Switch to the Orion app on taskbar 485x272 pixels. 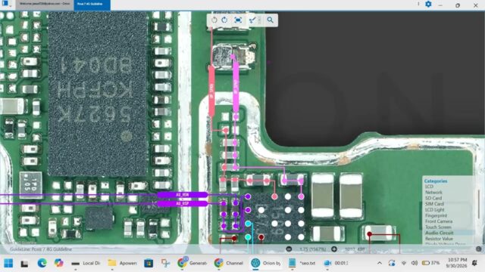(265, 263)
